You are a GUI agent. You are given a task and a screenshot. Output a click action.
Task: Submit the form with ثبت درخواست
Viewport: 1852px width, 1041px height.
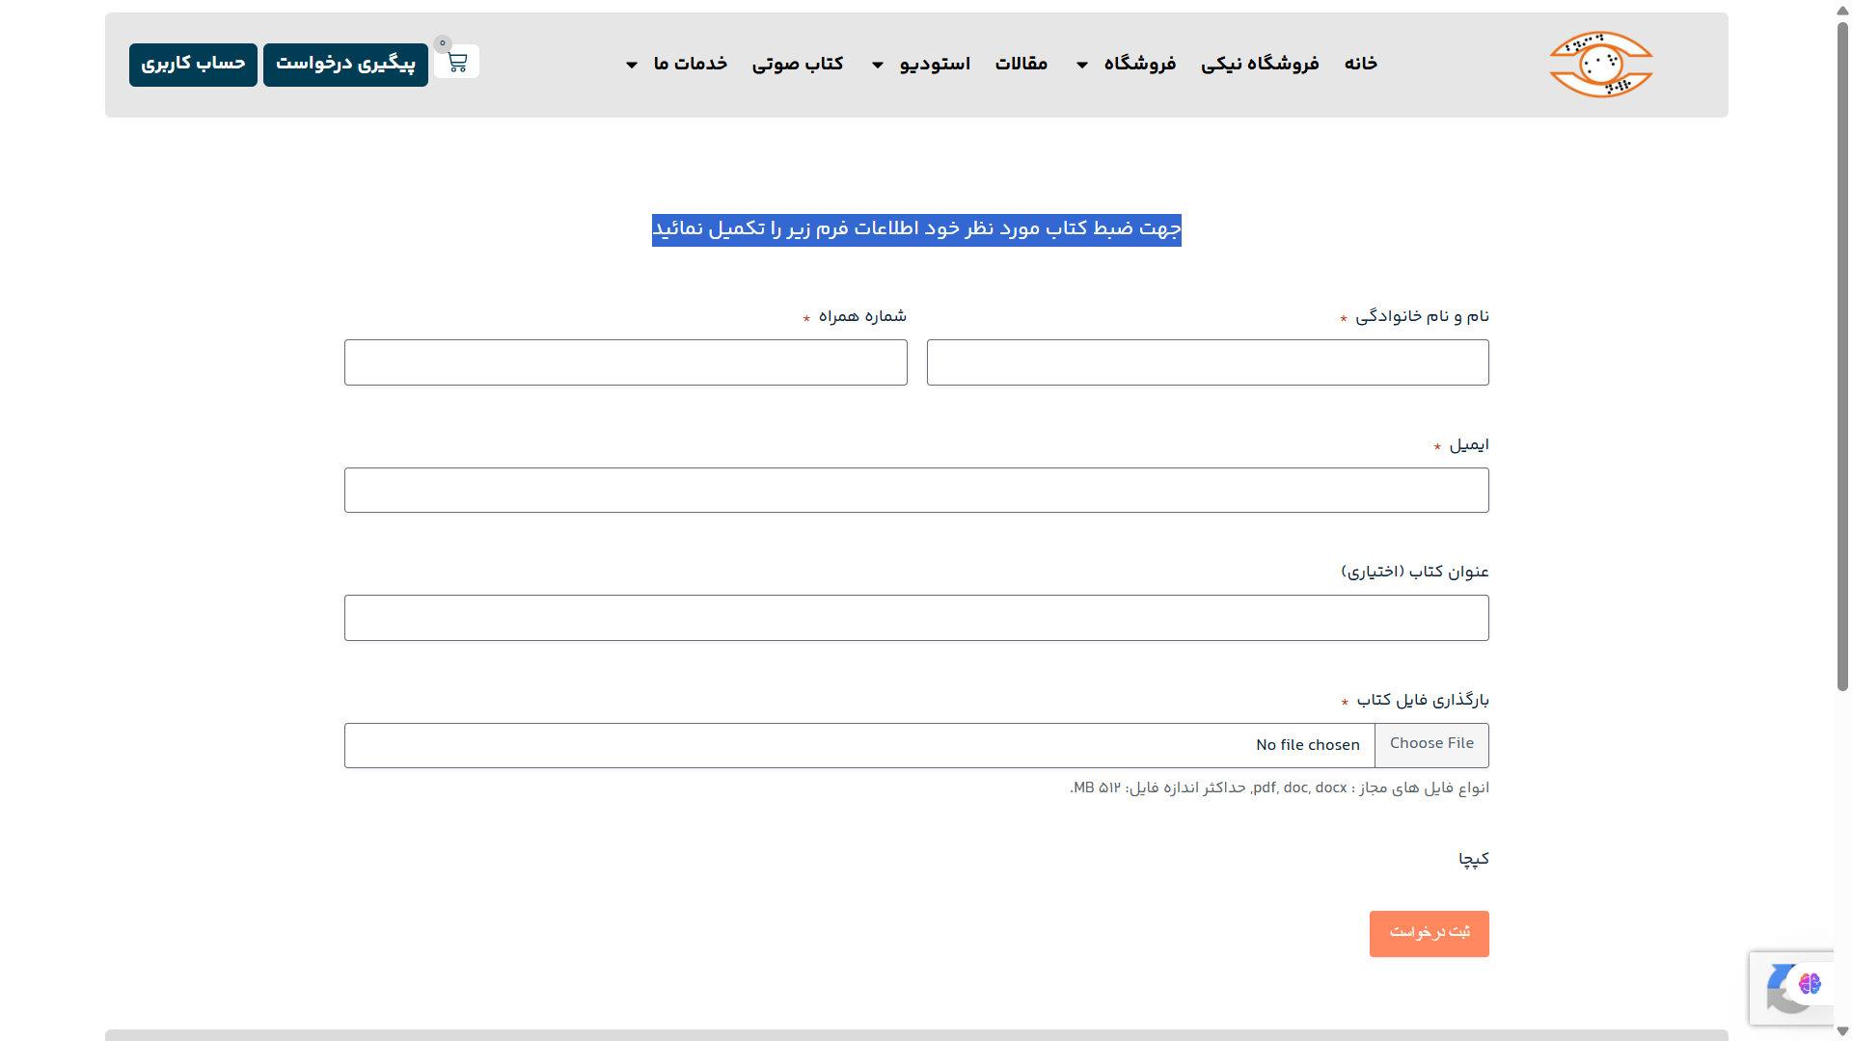pos(1429,933)
